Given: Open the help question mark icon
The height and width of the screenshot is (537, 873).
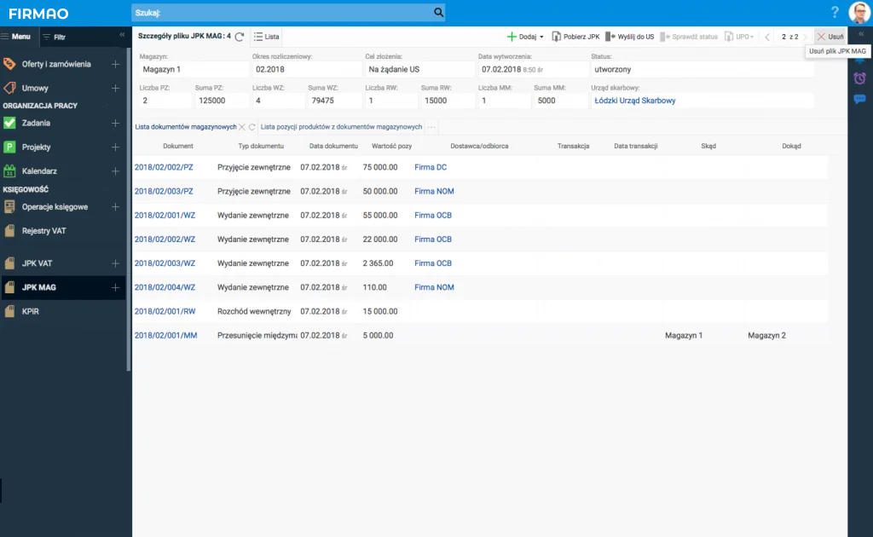Looking at the screenshot, I should (835, 13).
